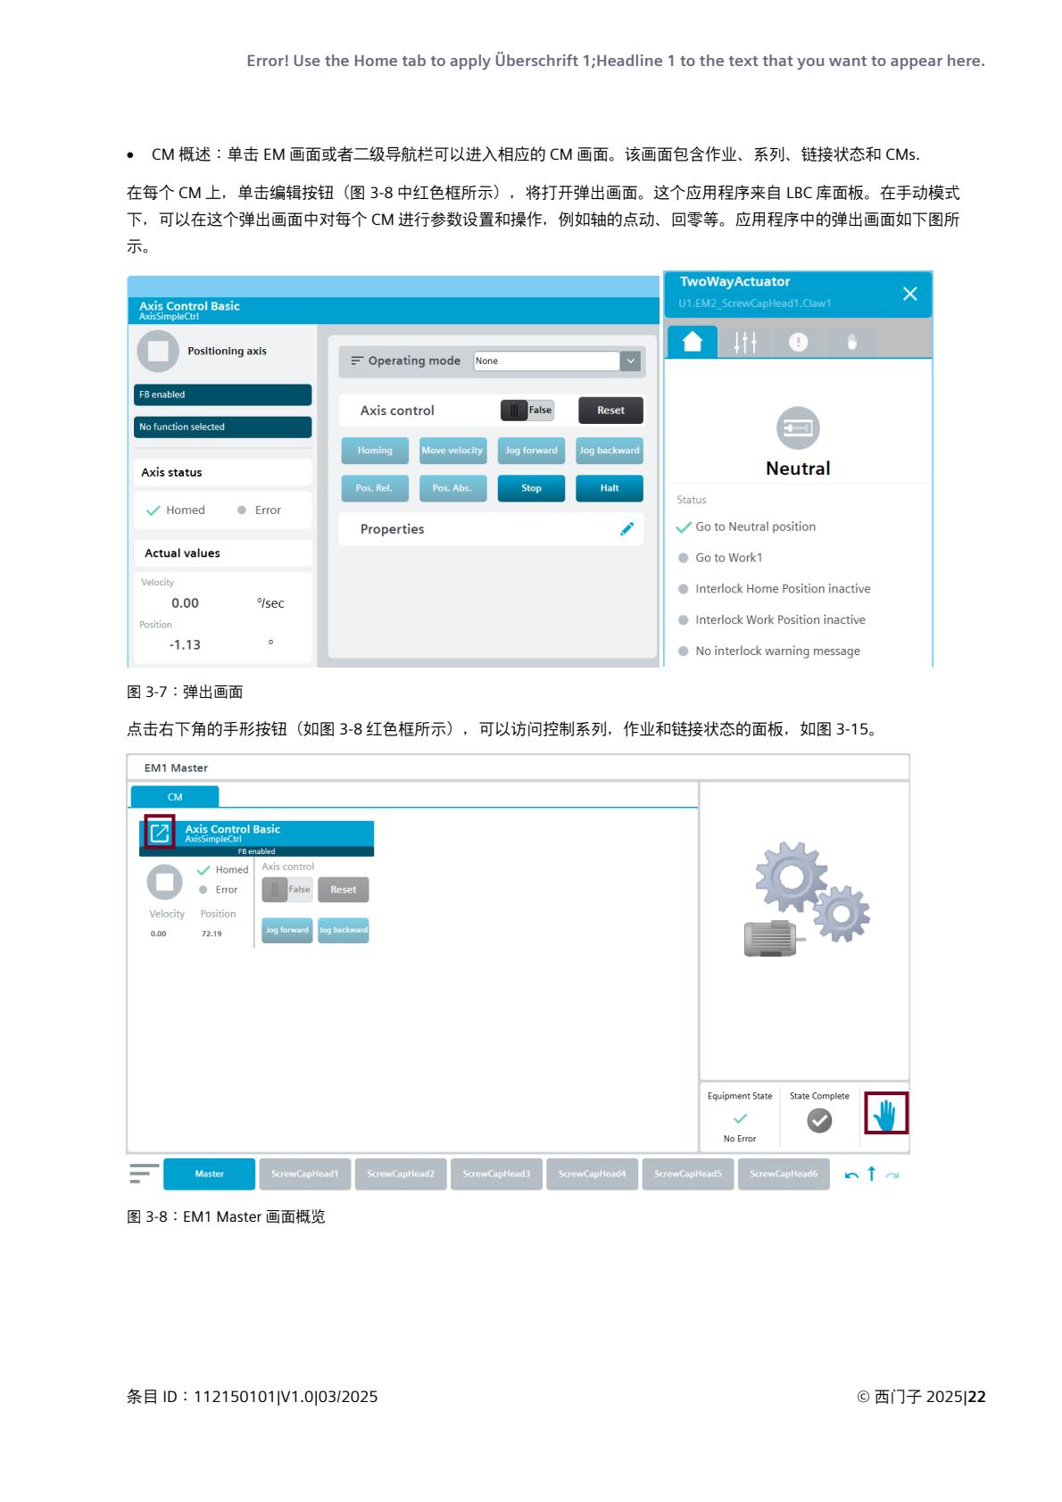Click the up arrow navigation icon
The height and width of the screenshot is (1502, 1062).
click(x=872, y=1174)
